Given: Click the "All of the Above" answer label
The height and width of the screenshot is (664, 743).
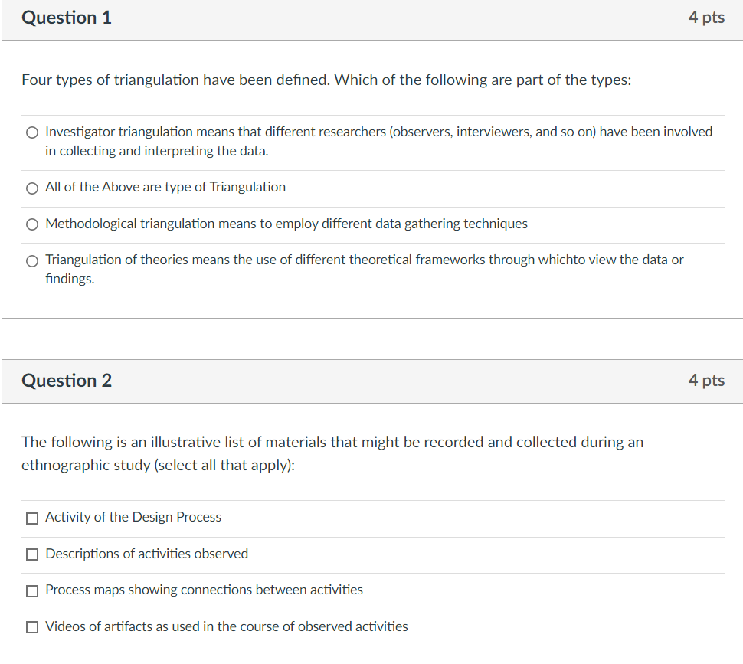Looking at the screenshot, I should [x=165, y=187].
